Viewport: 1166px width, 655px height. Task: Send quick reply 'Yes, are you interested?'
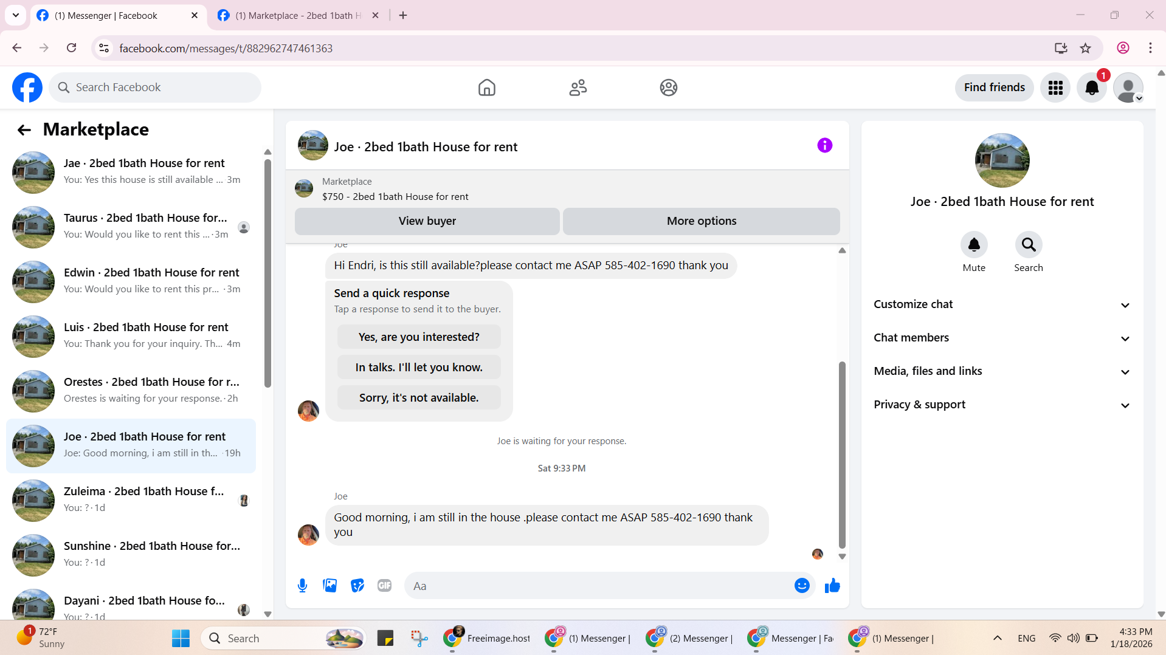tap(419, 337)
